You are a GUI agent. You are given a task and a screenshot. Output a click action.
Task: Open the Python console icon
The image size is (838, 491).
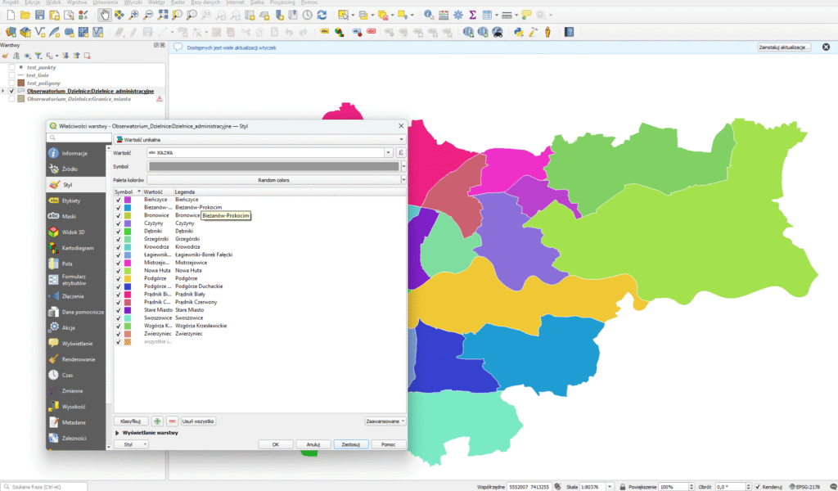[519, 33]
